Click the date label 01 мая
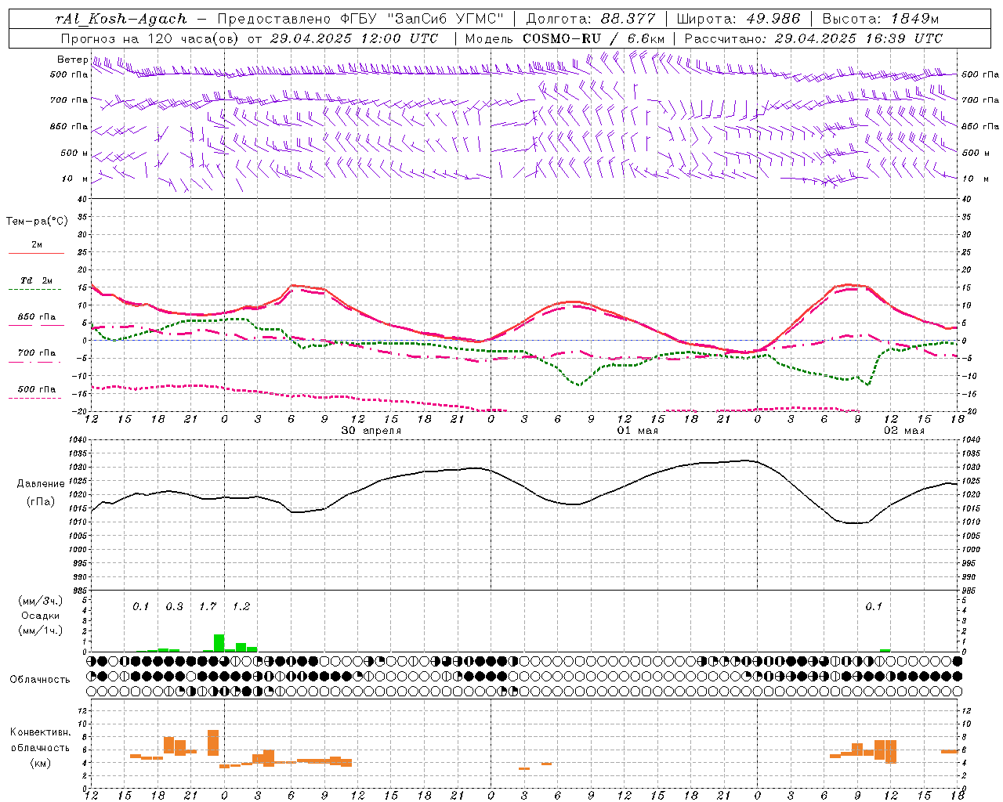1003x802 pixels. pyautogui.click(x=638, y=431)
